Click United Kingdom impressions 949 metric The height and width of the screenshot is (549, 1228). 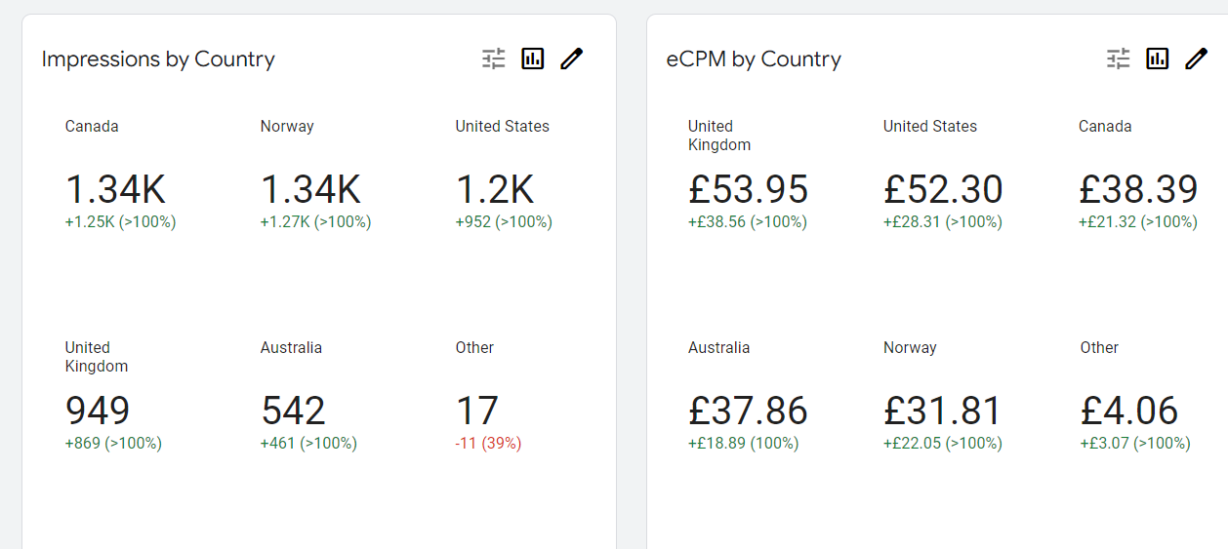pyautogui.click(x=98, y=411)
